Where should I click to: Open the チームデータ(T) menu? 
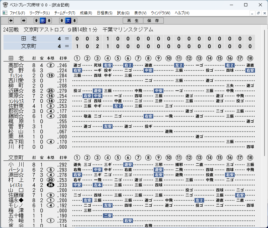(65, 13)
